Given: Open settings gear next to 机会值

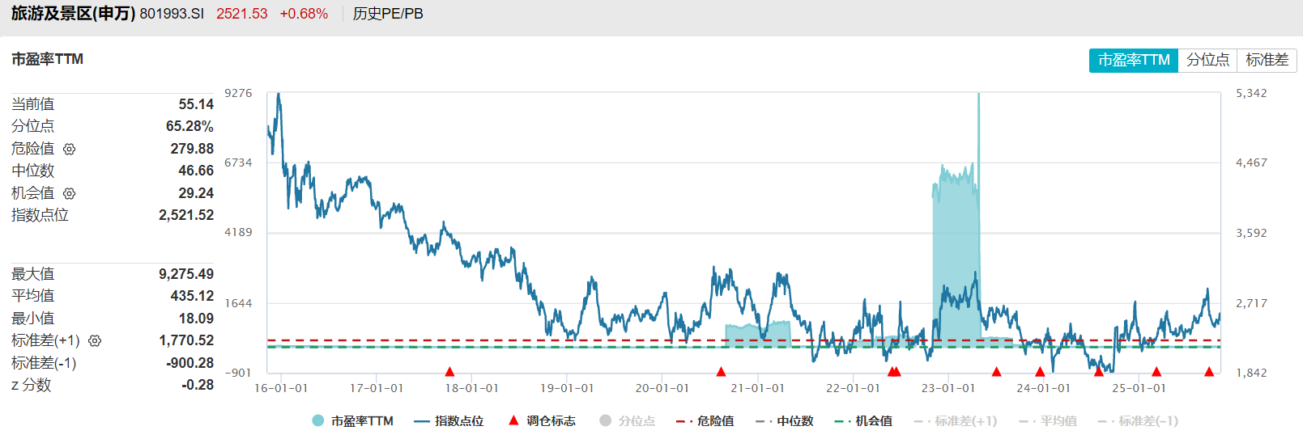Looking at the screenshot, I should click(x=70, y=193).
